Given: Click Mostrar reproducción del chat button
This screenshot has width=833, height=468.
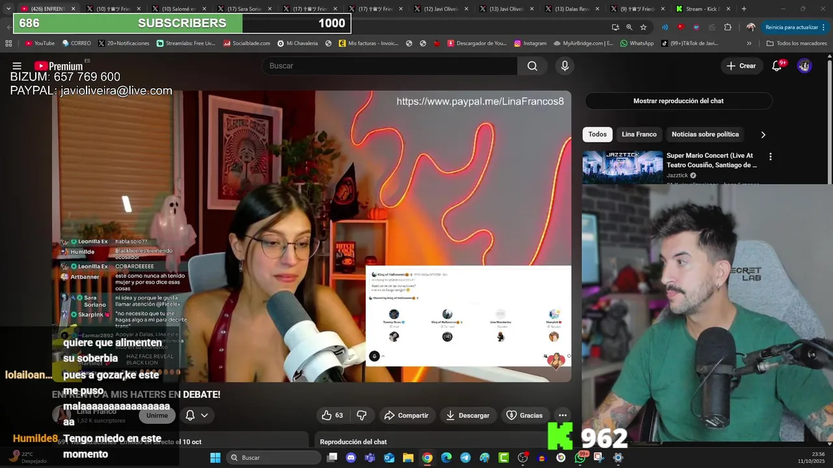Looking at the screenshot, I should pyautogui.click(x=678, y=101).
